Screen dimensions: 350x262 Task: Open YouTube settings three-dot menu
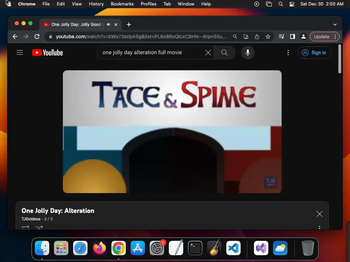288,53
